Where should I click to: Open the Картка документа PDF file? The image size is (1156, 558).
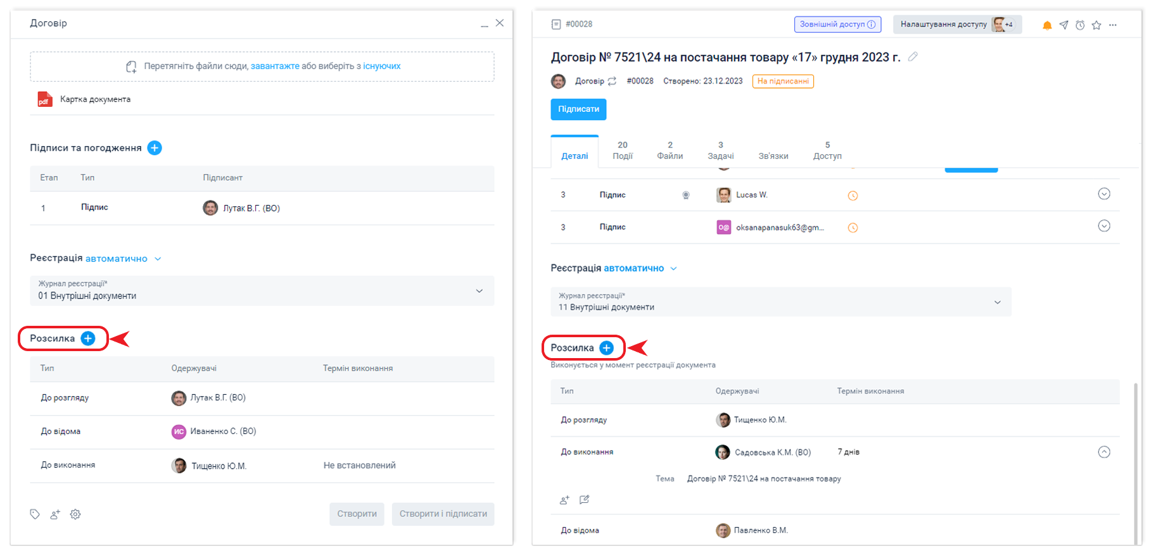95,99
